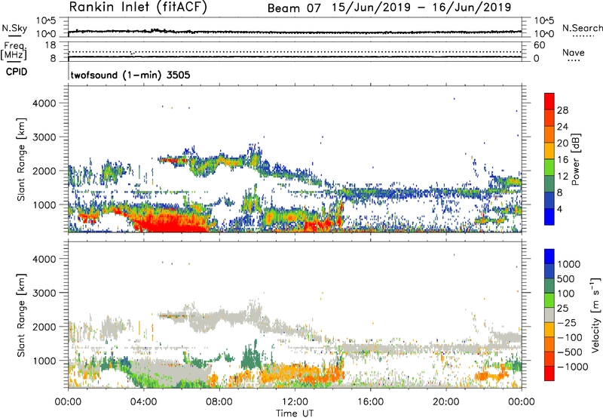The image size is (603, 418).
Task: Click the 'Freq. [MHz]' label
Action: point(14,51)
